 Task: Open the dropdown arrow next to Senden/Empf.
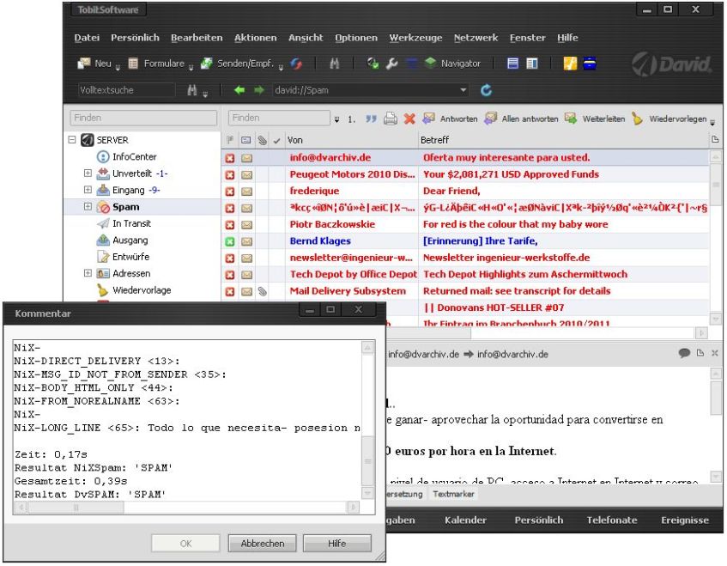[281, 68]
